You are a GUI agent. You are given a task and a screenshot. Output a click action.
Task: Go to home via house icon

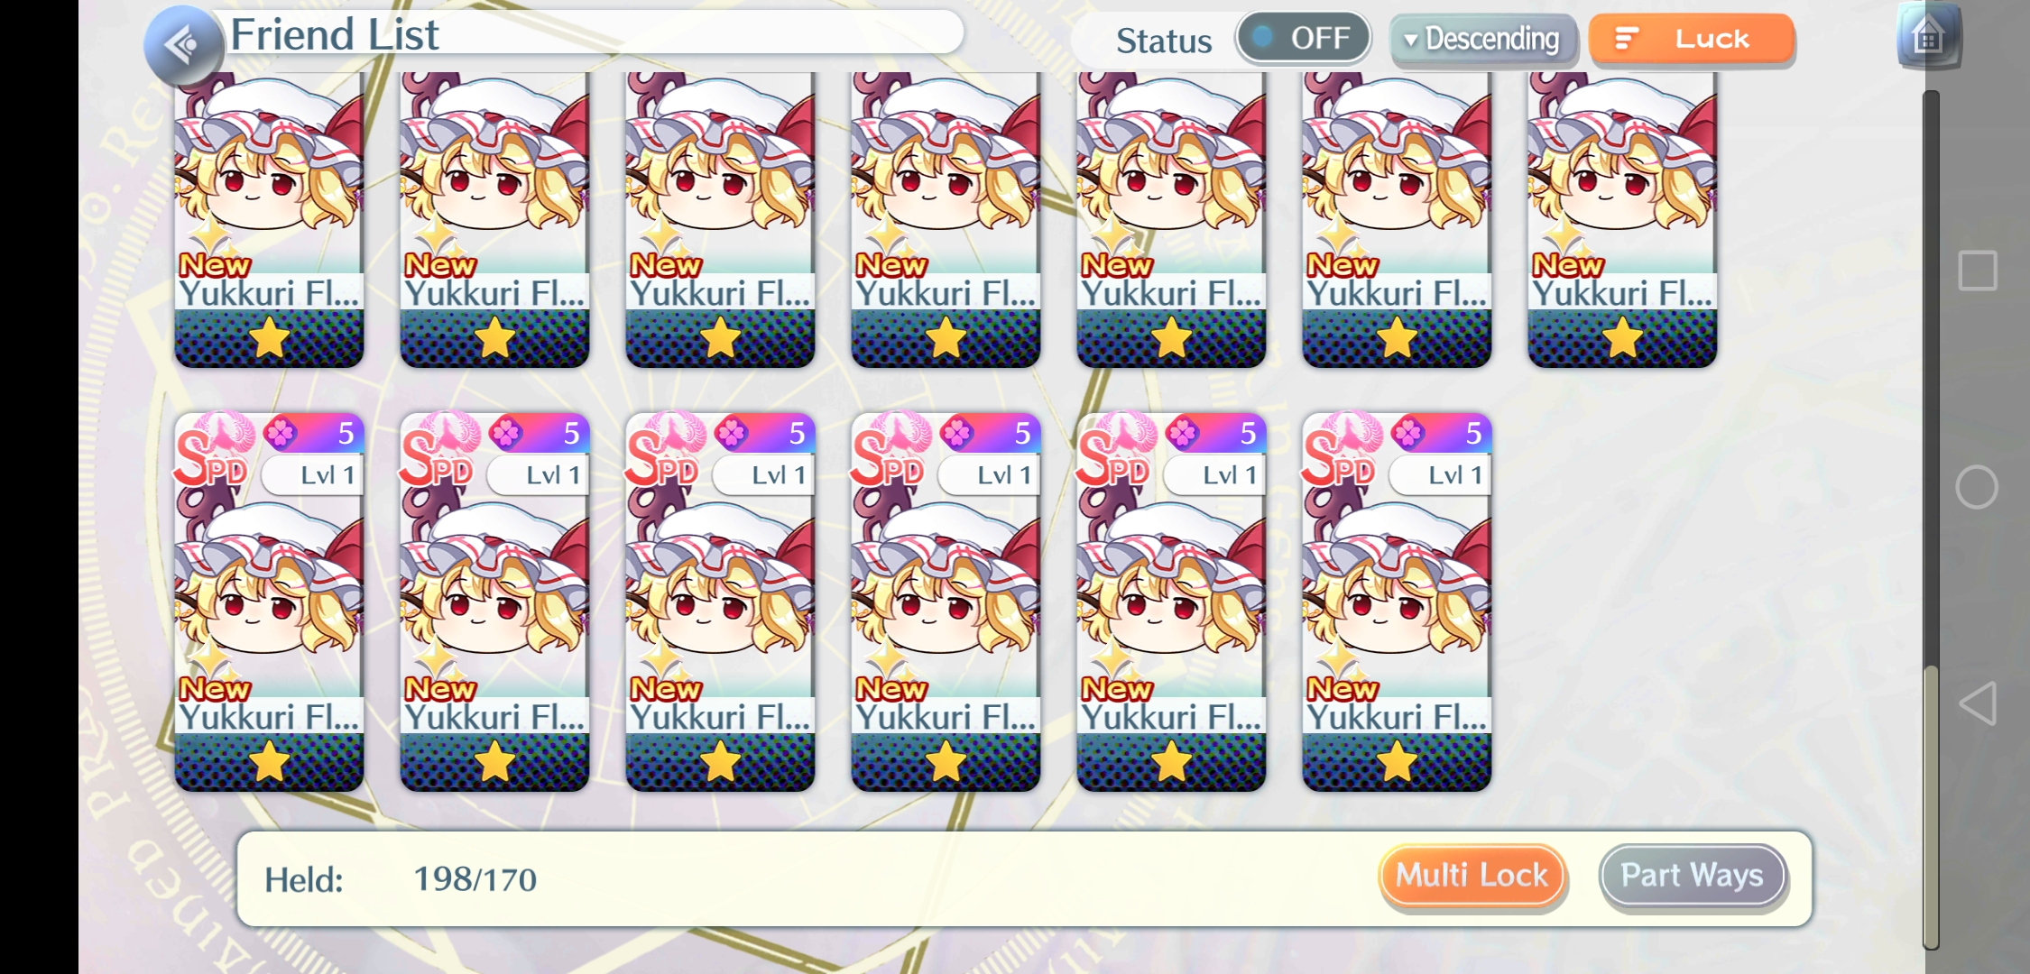tap(1929, 37)
